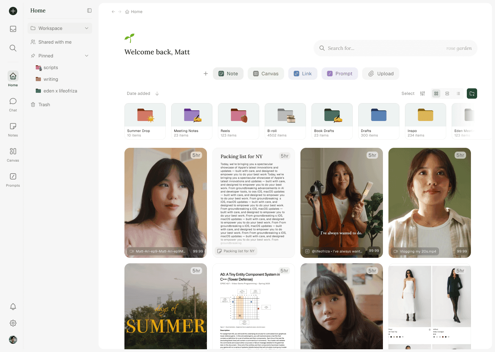Create a new Prompt

340,74
